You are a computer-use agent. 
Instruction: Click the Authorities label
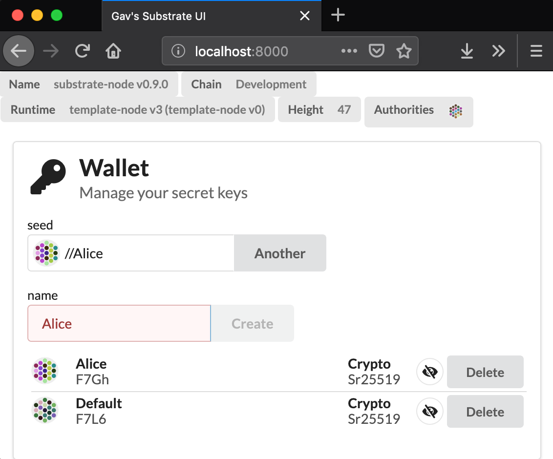pyautogui.click(x=404, y=110)
